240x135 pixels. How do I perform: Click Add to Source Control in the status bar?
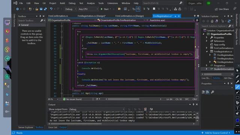point(216,133)
